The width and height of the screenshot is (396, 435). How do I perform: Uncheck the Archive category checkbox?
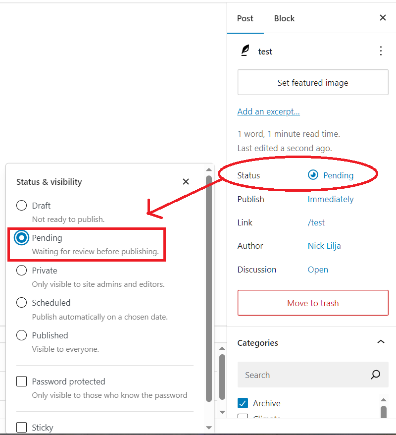[x=243, y=403]
